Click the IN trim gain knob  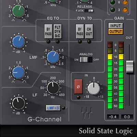[x=94, y=89]
